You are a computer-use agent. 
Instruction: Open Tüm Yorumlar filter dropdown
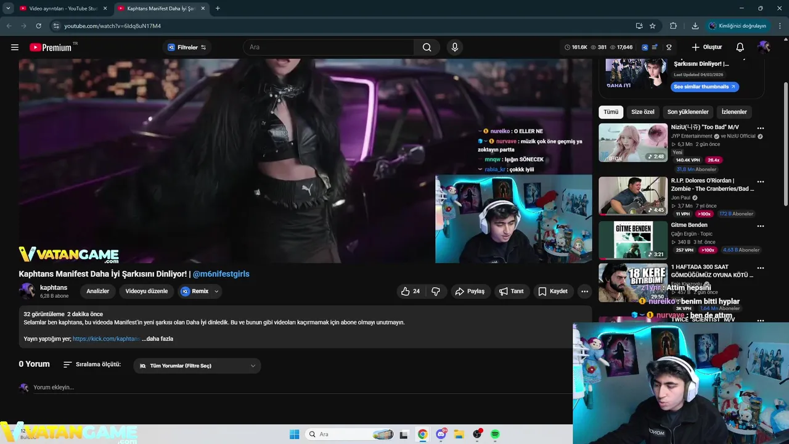[x=197, y=366]
